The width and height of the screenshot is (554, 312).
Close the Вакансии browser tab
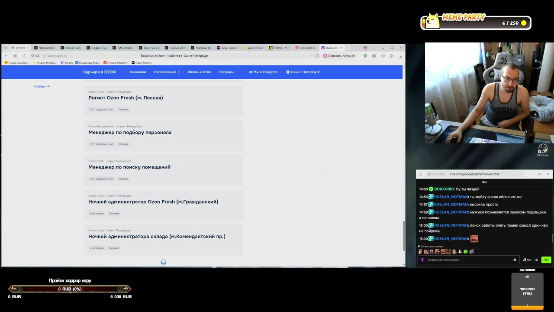[x=342, y=48]
